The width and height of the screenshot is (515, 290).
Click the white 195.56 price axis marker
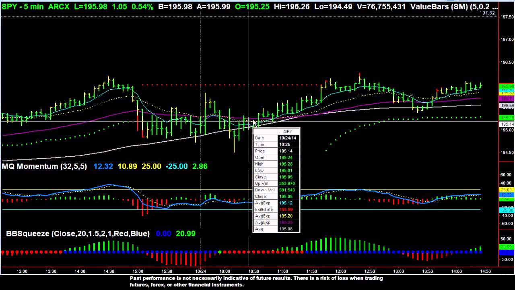pyautogui.click(x=507, y=106)
